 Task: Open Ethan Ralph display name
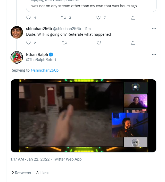37,55
